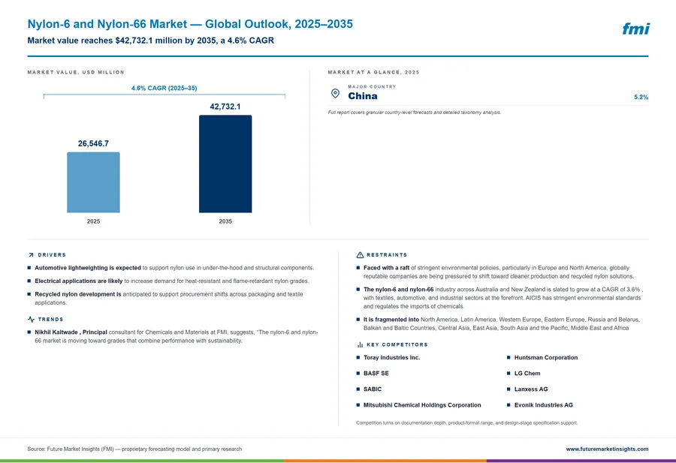Viewport: 676px width, 463px height.
Task: Click the Competition turns on documentation depth note
Action: [x=467, y=423]
